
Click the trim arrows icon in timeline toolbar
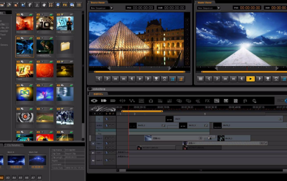(122, 101)
